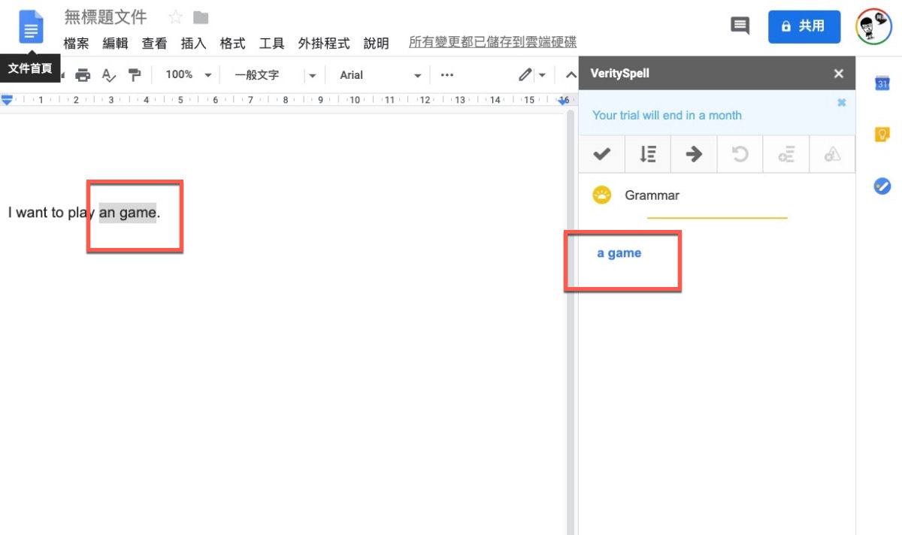Open the 查看 menu
The width and height of the screenshot is (902, 535).
tap(154, 43)
